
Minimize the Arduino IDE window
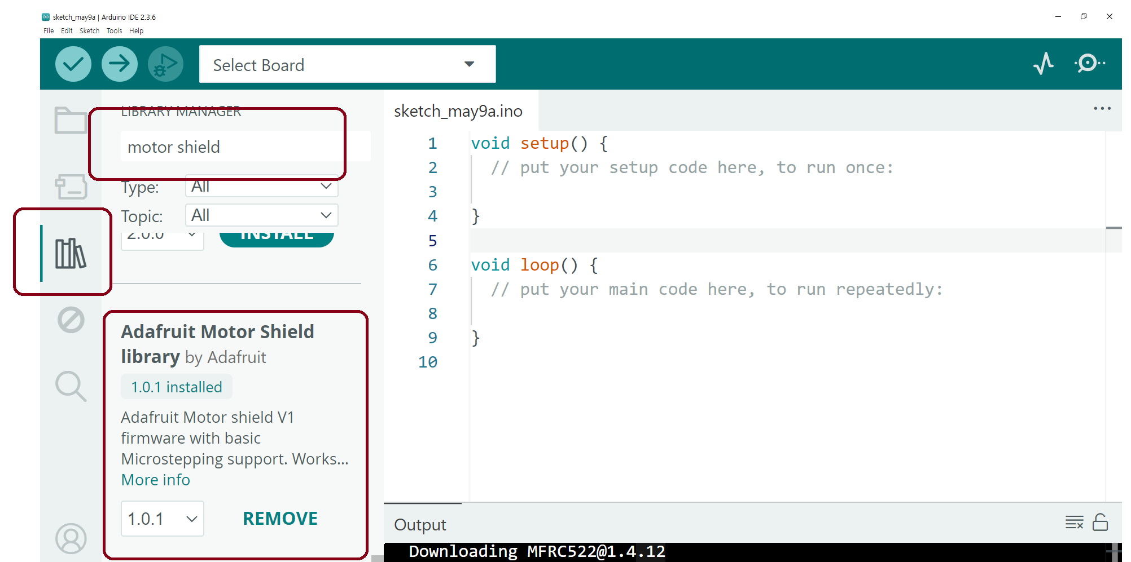pos(1058,16)
